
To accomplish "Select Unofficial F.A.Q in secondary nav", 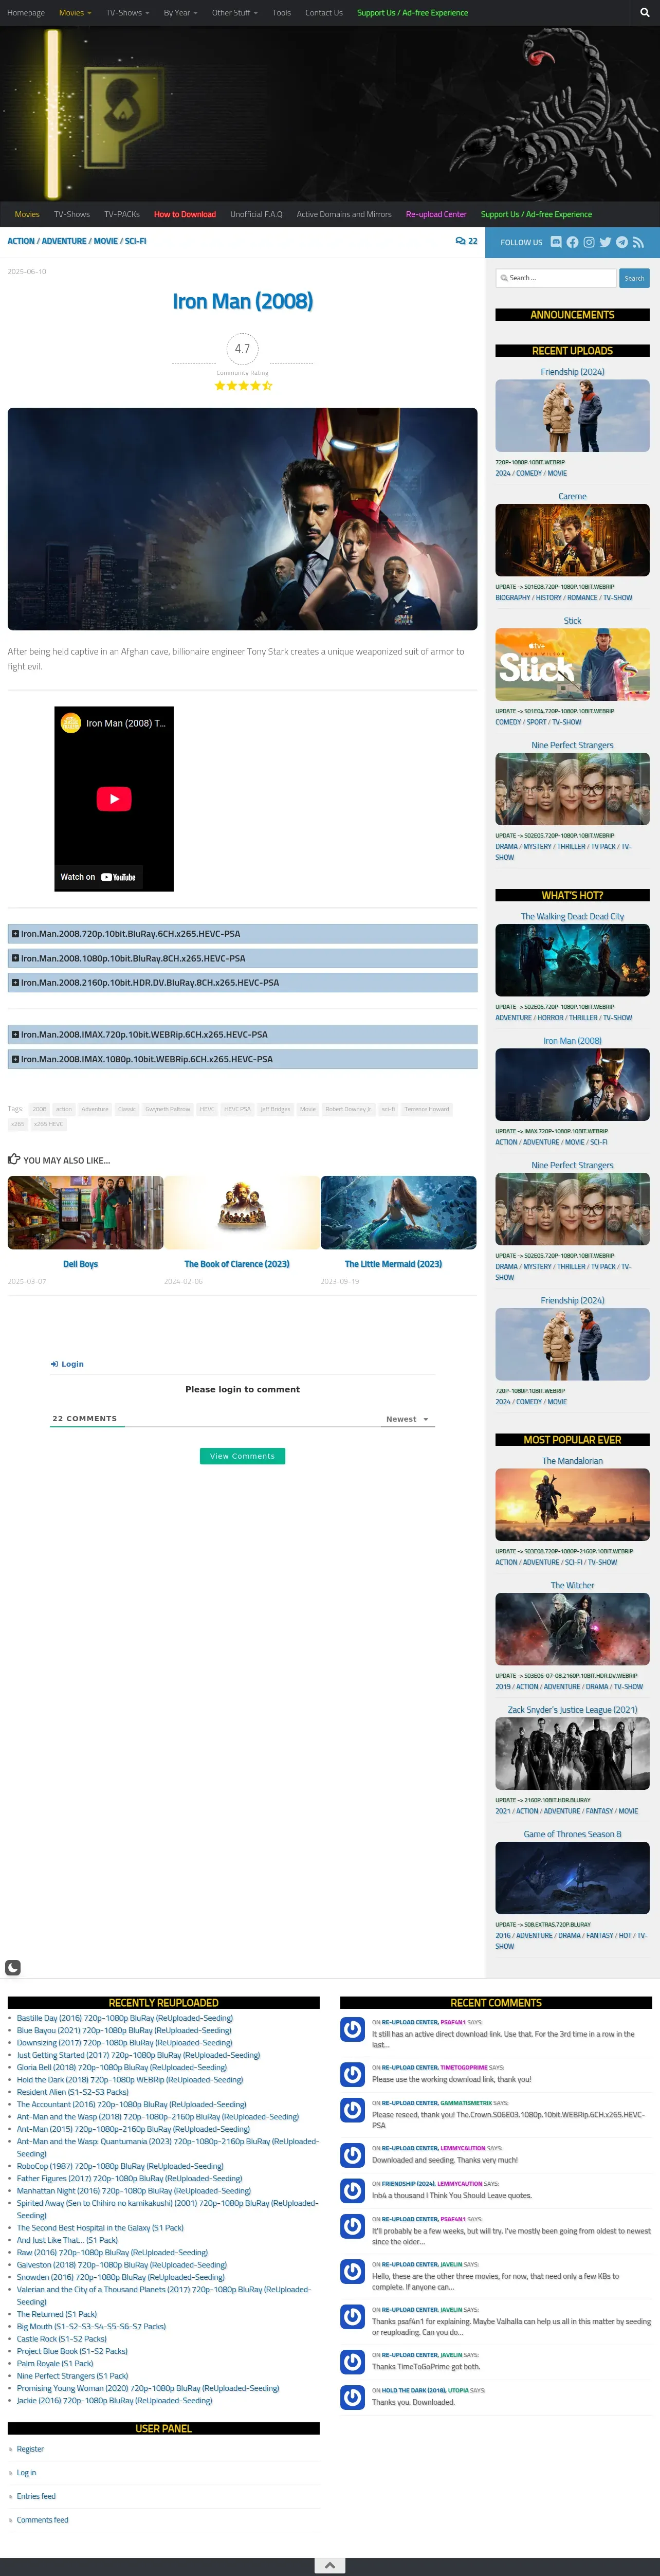I will [x=256, y=214].
